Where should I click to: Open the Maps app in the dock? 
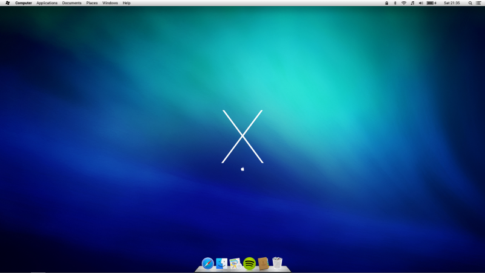coord(235,264)
